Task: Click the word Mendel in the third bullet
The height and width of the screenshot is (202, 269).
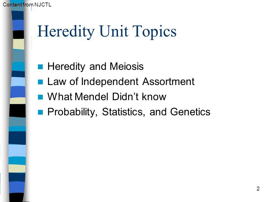Action: (x=91, y=97)
